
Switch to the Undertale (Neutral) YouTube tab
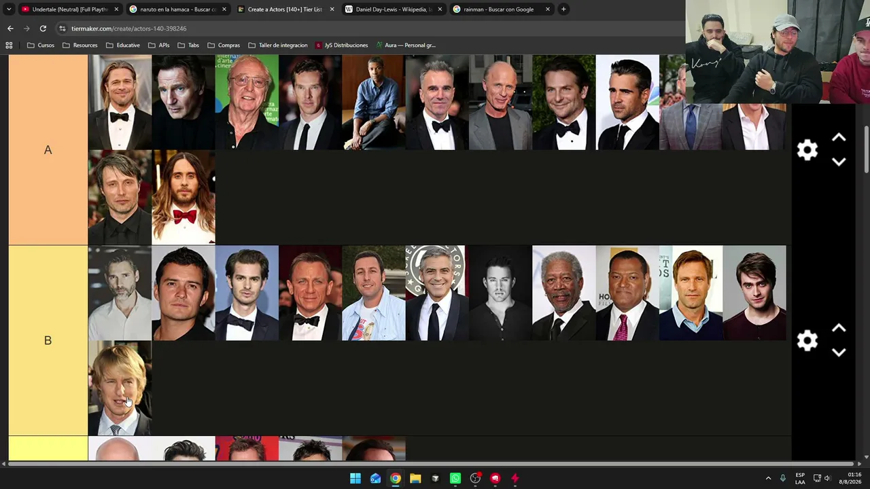point(70,10)
